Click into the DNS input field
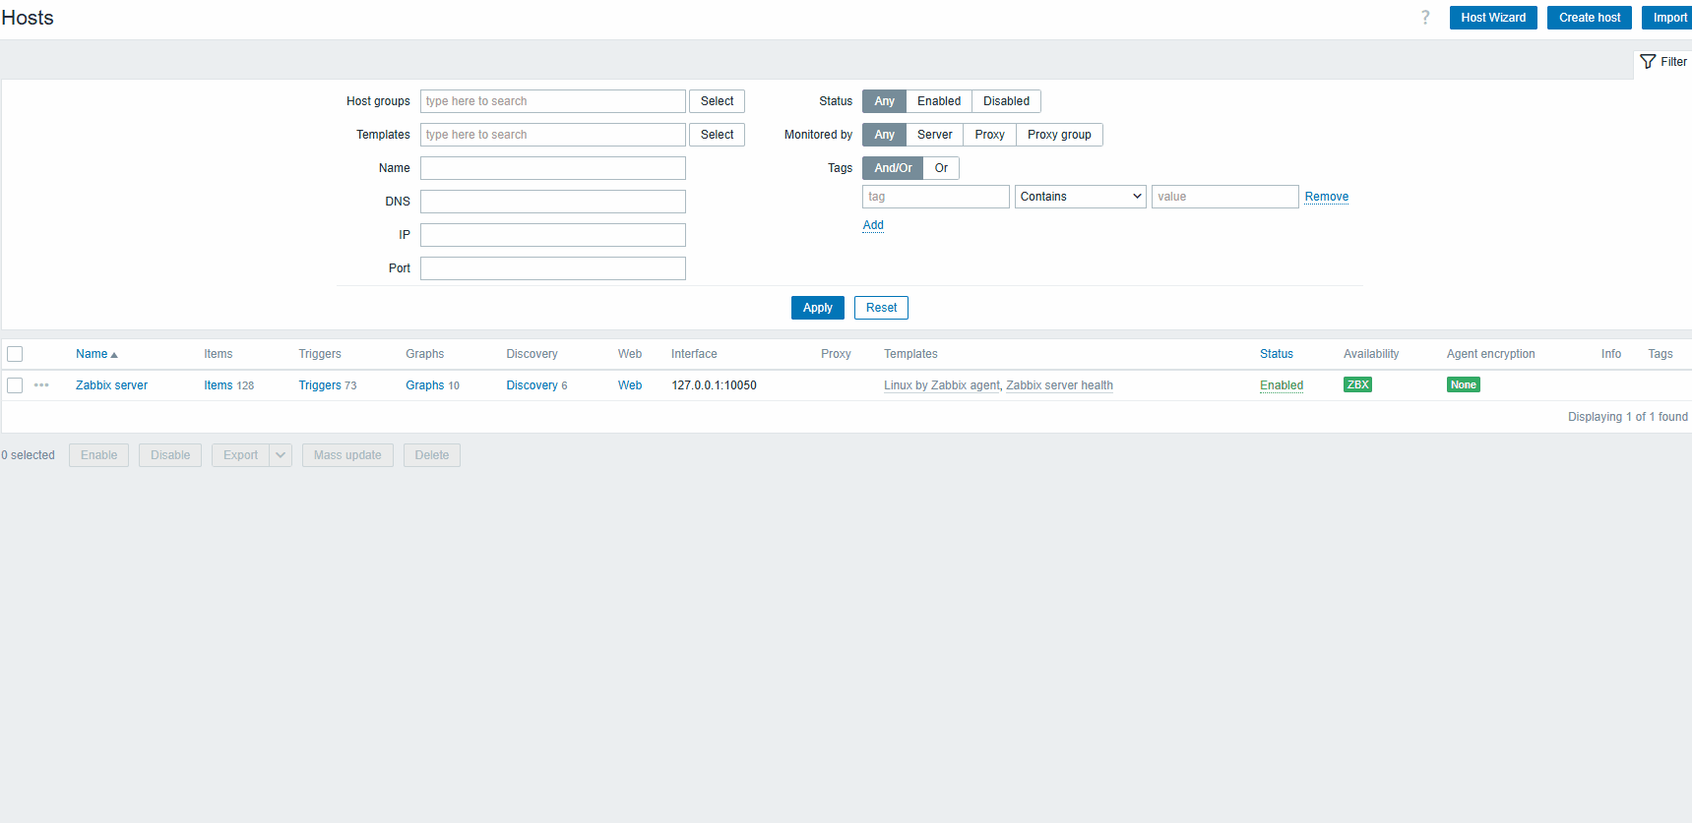This screenshot has width=1692, height=823. click(552, 202)
